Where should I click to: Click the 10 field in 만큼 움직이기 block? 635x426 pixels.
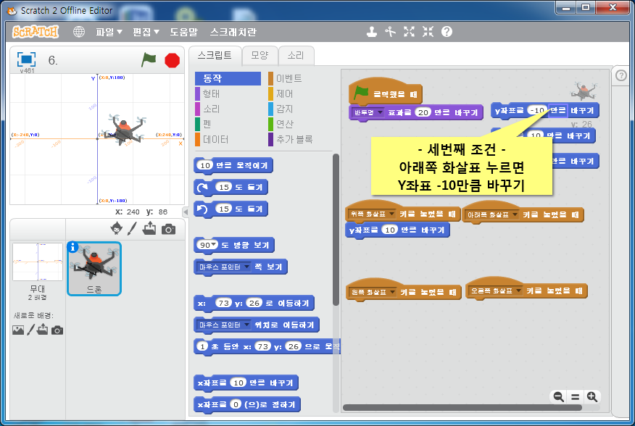click(x=205, y=165)
